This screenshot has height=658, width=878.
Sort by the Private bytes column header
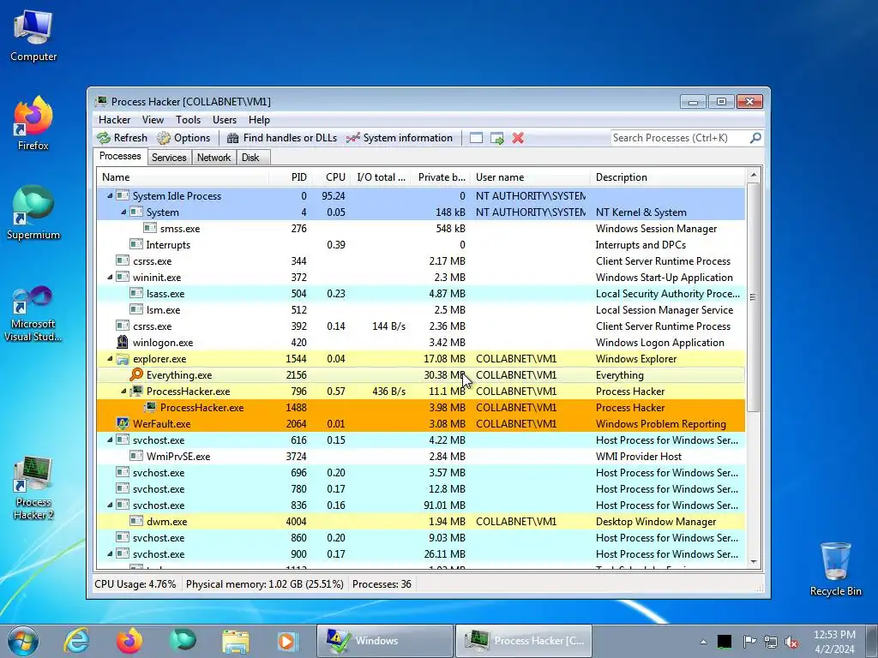click(x=441, y=176)
